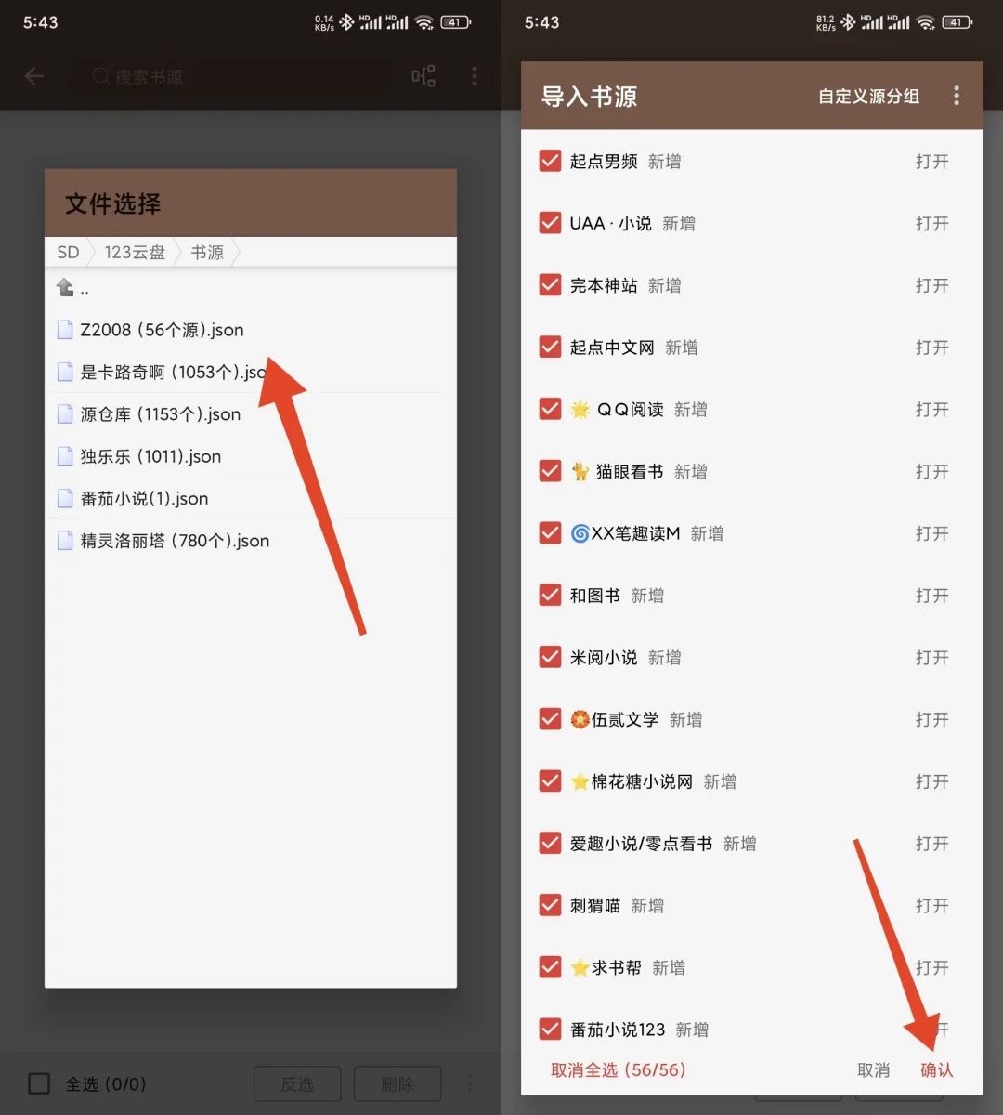Viewport: 1003px width, 1115px height.
Task: Click 取消全选 (56/56)
Action: [x=619, y=1070]
